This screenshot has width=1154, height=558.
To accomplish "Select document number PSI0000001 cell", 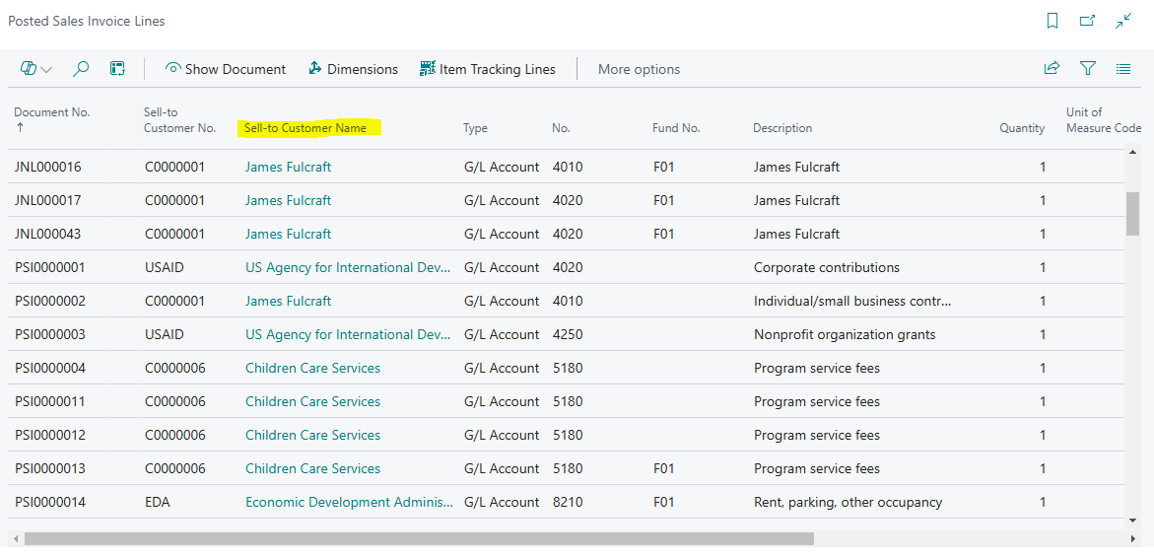I will pos(50,267).
